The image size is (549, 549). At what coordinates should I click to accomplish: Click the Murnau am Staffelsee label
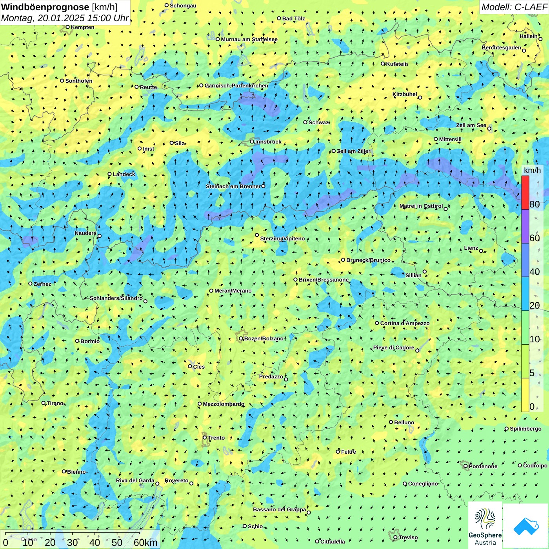(x=249, y=39)
